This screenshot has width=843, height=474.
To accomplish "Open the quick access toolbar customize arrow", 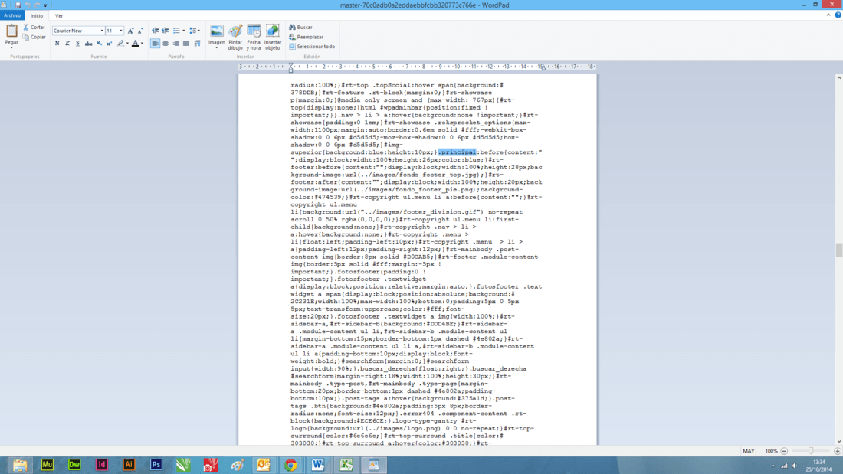I will 45,5.
